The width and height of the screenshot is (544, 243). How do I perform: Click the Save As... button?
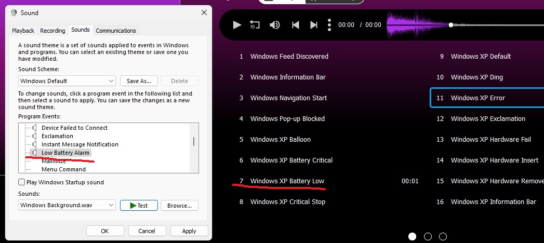(x=139, y=81)
